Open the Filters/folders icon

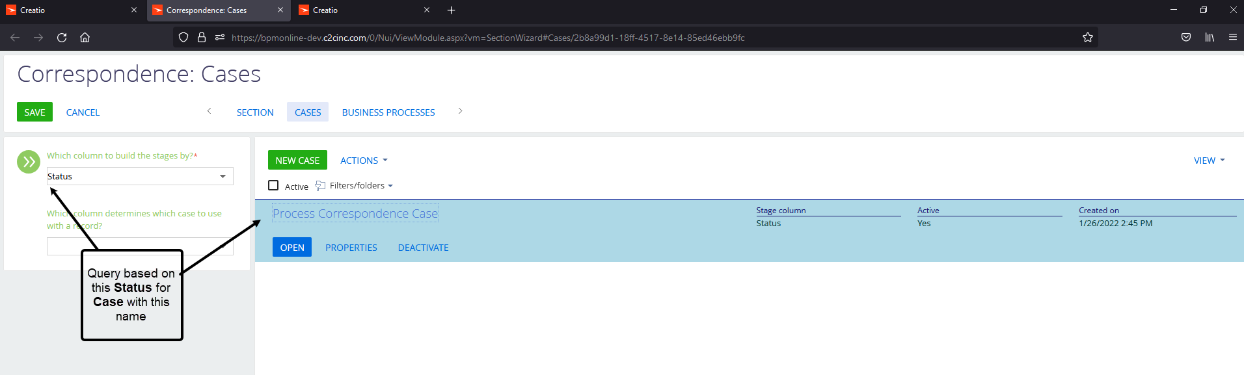320,186
